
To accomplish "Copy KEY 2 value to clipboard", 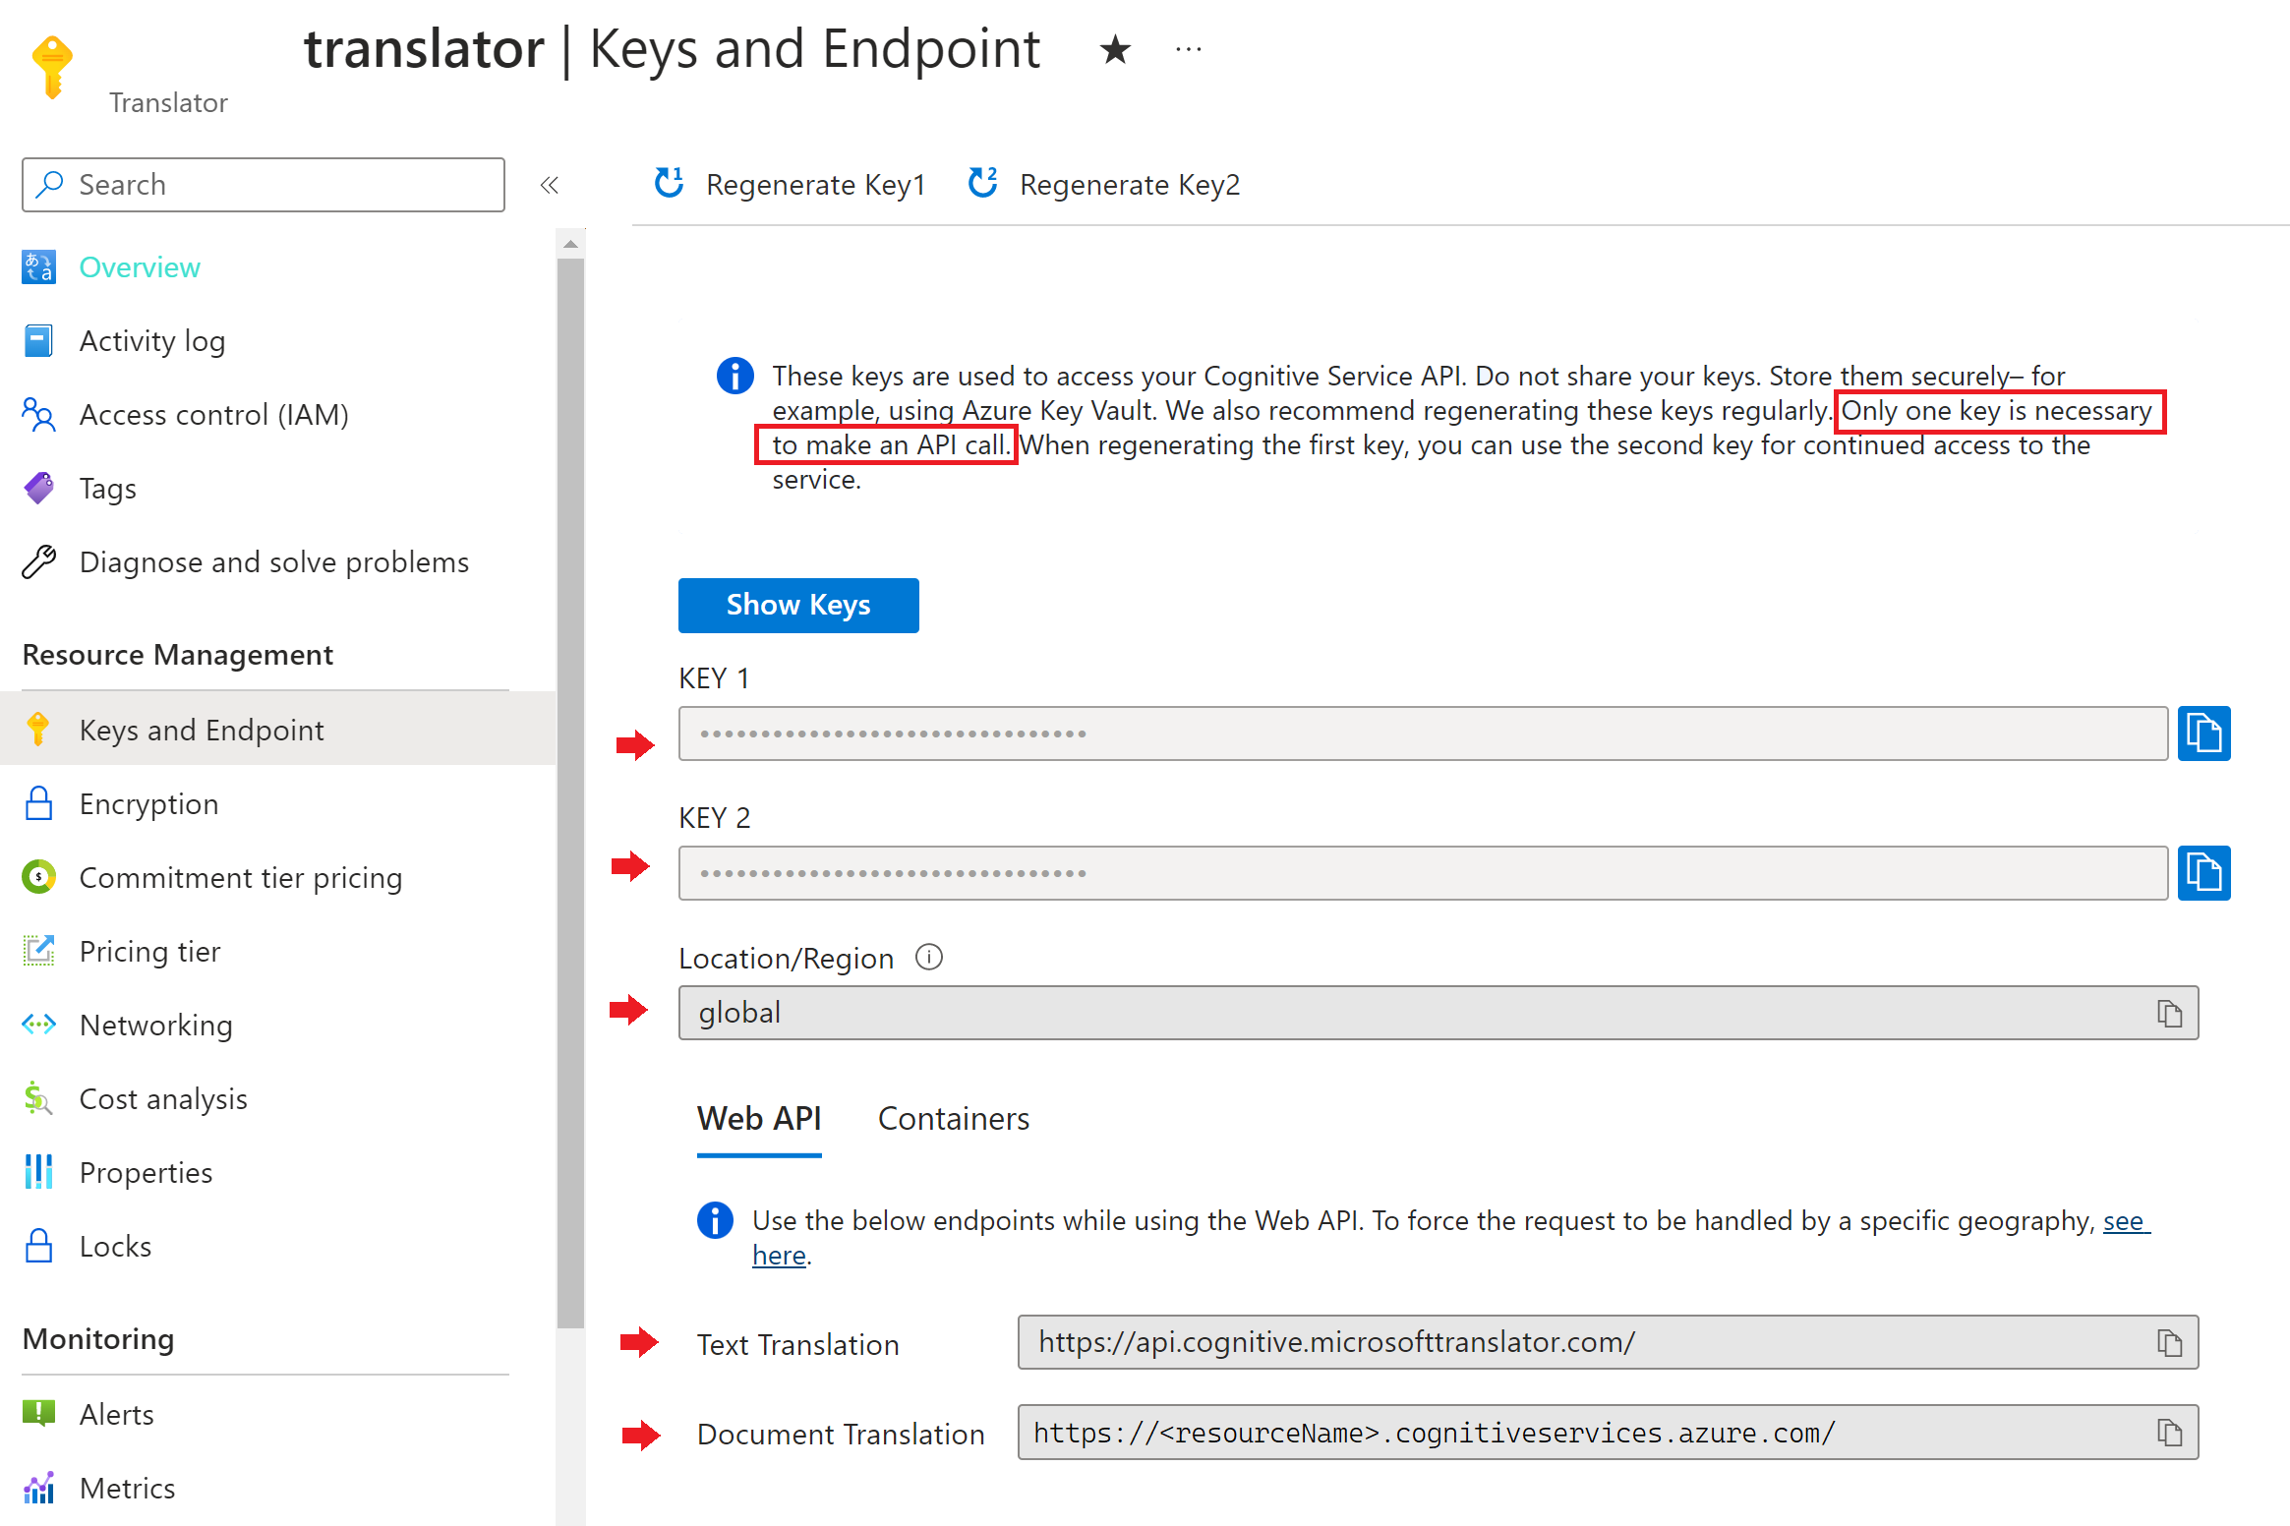I will click(2206, 870).
